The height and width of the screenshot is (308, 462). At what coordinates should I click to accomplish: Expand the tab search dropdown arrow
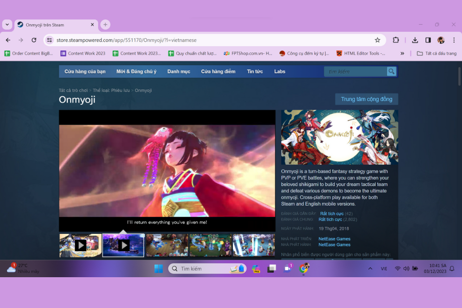tap(7, 25)
